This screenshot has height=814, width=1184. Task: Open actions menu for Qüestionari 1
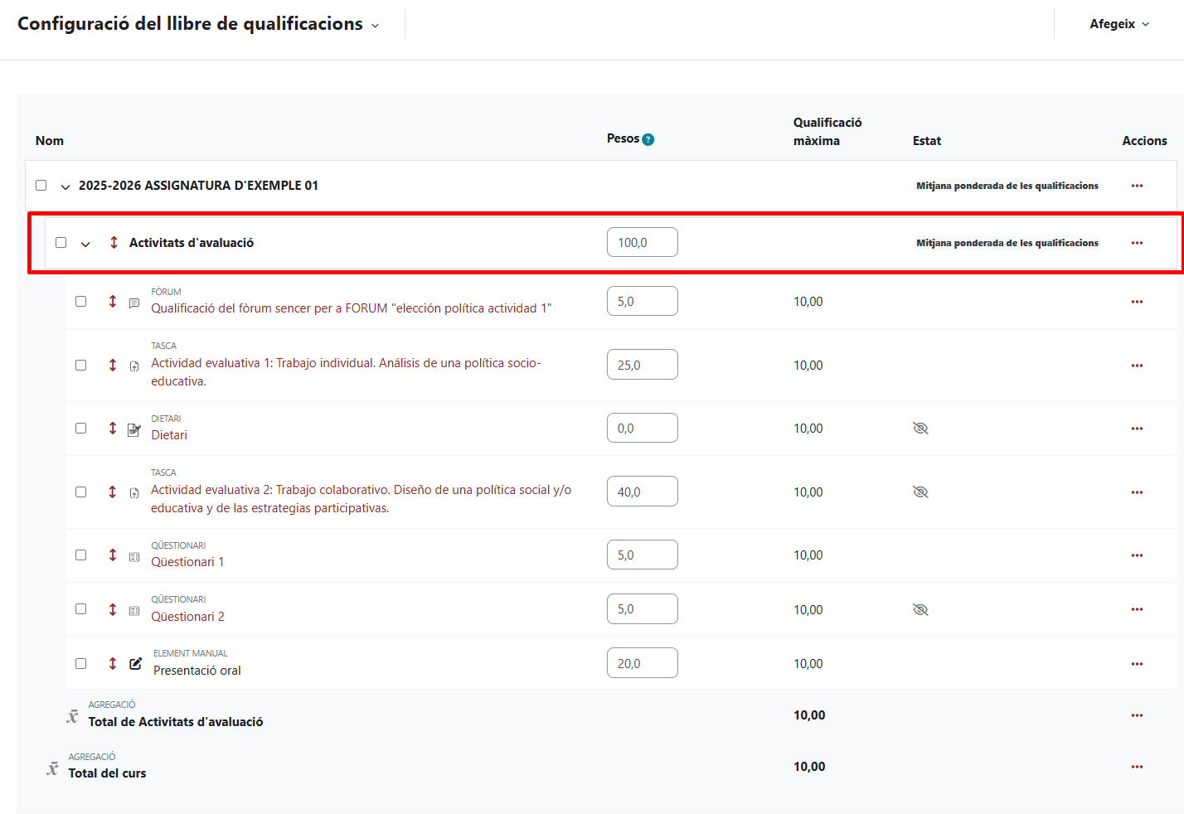(x=1137, y=555)
